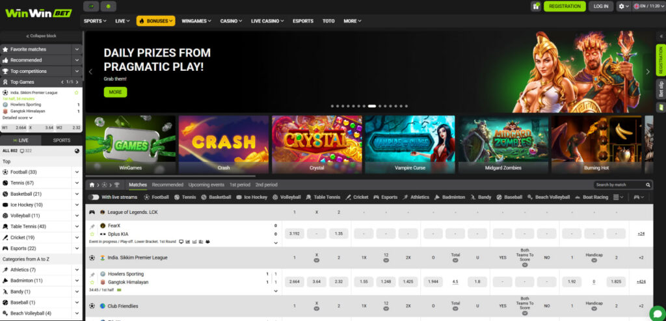Go to next Top Games page
666x321 pixels.
(x=77, y=82)
